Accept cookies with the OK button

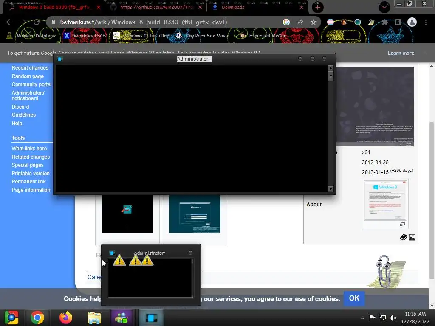pos(354,298)
